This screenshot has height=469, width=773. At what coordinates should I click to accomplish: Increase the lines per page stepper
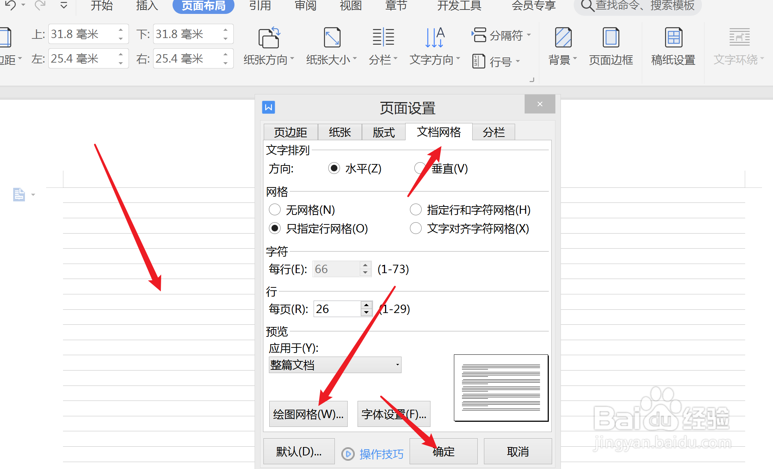366,305
